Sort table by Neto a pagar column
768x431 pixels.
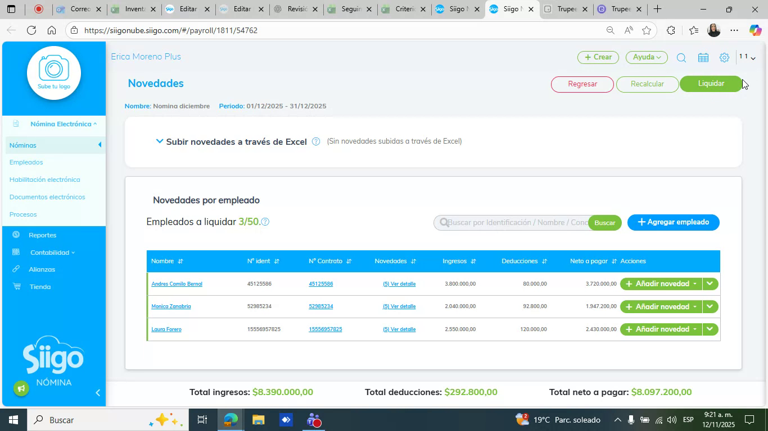[x=614, y=262]
